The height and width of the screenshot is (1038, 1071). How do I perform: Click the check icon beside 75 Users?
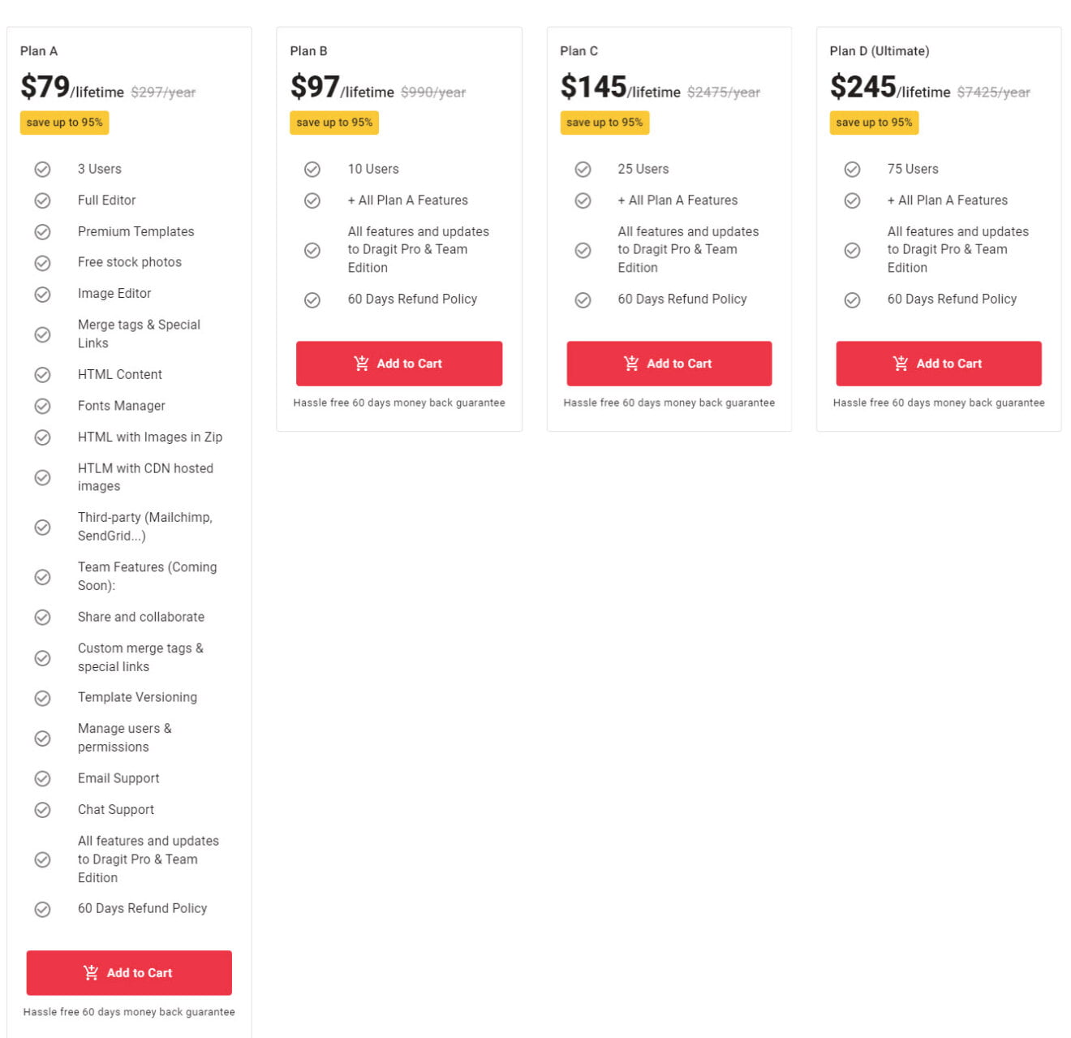click(852, 169)
